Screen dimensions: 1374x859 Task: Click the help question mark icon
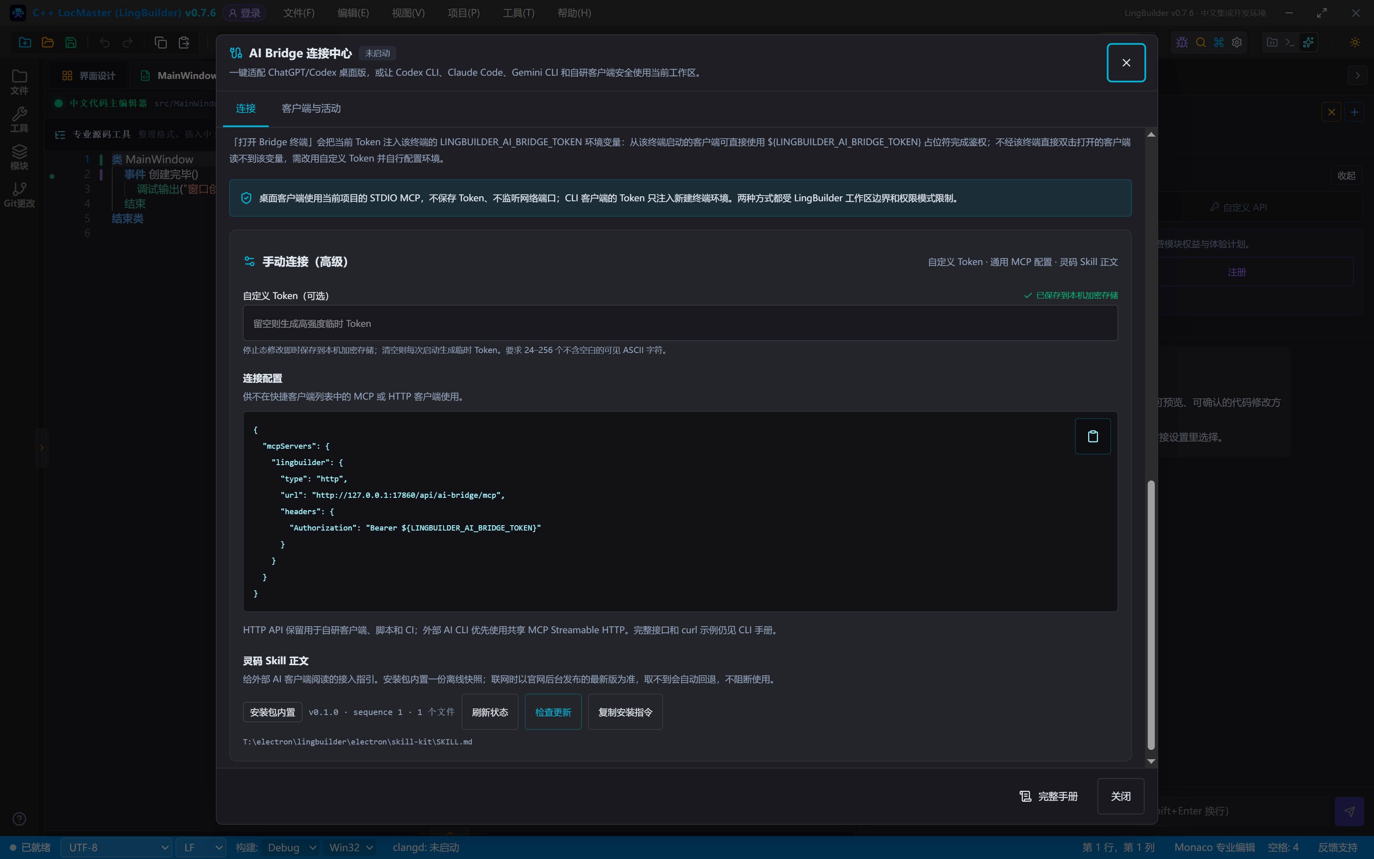tap(19, 819)
